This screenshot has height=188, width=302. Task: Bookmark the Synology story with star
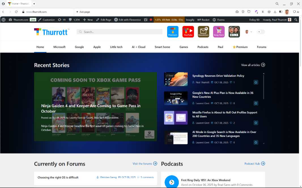coord(256,82)
